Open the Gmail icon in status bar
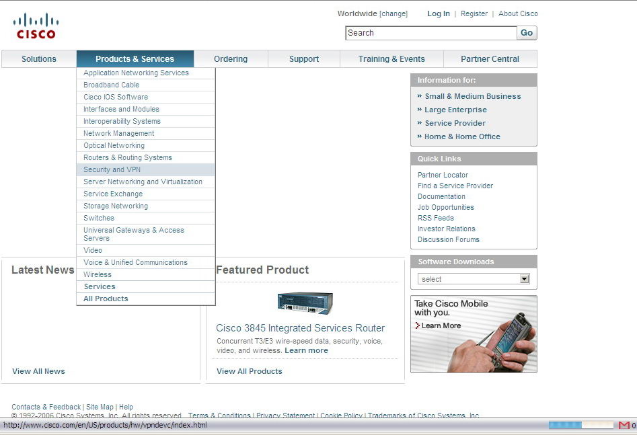 pyautogui.click(x=624, y=426)
